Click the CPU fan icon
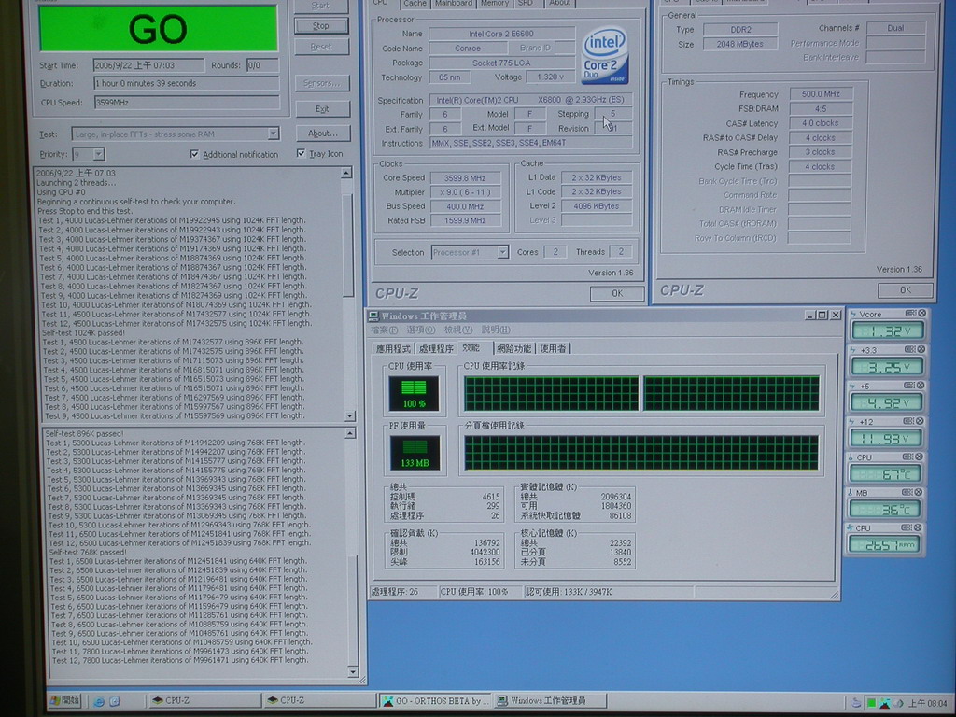Viewport: 956px width, 717px height. coord(851,527)
